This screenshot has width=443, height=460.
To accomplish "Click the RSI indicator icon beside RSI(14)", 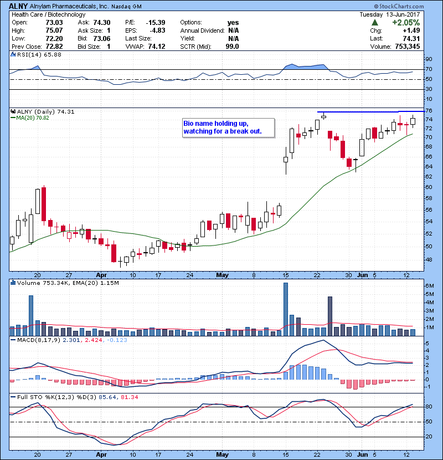I will click(13, 54).
